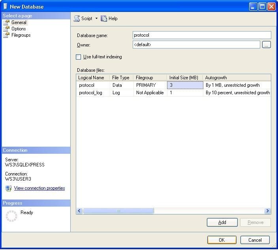Click the PRIMARY filegroup cell
The image size is (278, 250).
coord(150,85)
